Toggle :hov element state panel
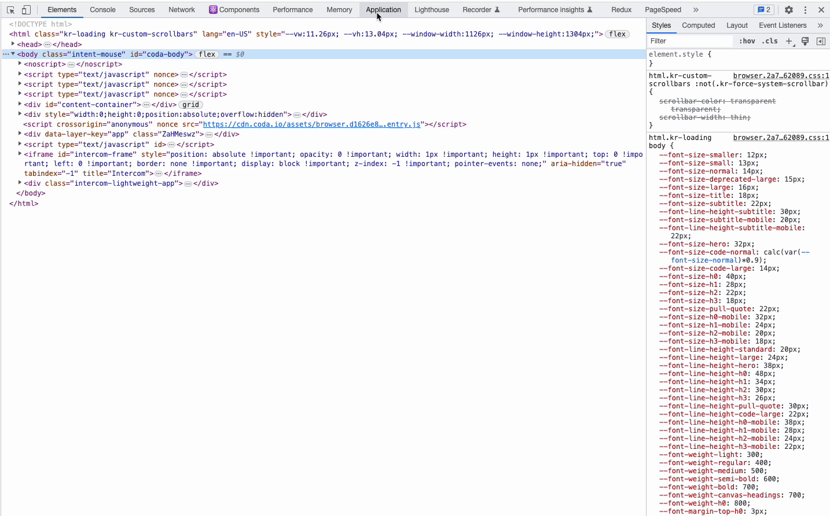The height and width of the screenshot is (516, 830). click(x=747, y=41)
